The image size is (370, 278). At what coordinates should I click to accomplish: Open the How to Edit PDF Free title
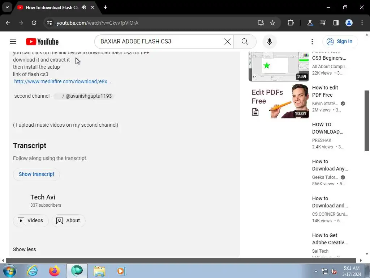tap(325, 91)
